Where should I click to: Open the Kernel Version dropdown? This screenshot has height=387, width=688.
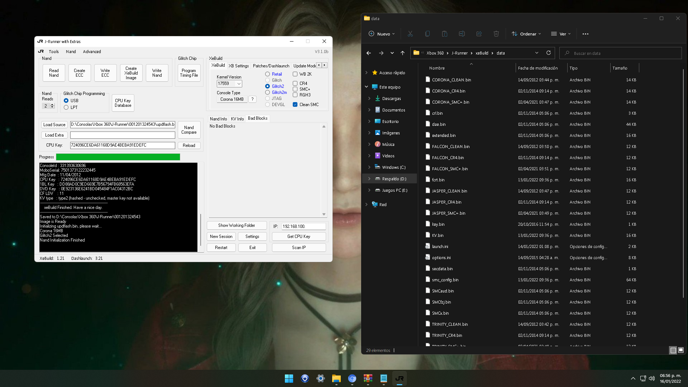239,83
